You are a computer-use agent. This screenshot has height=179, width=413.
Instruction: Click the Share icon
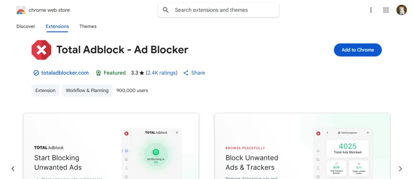(186, 73)
